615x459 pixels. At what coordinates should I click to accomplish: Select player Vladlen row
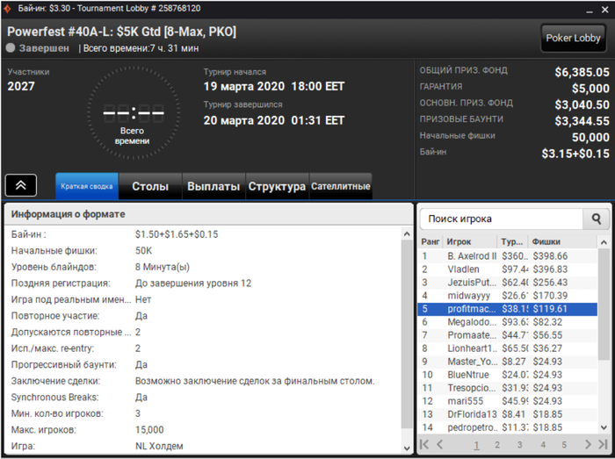pos(508,269)
